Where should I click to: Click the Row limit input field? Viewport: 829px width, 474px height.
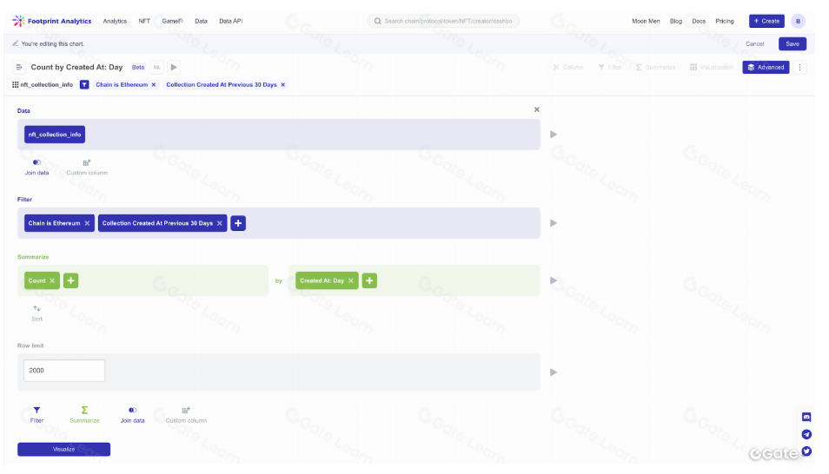(x=64, y=371)
